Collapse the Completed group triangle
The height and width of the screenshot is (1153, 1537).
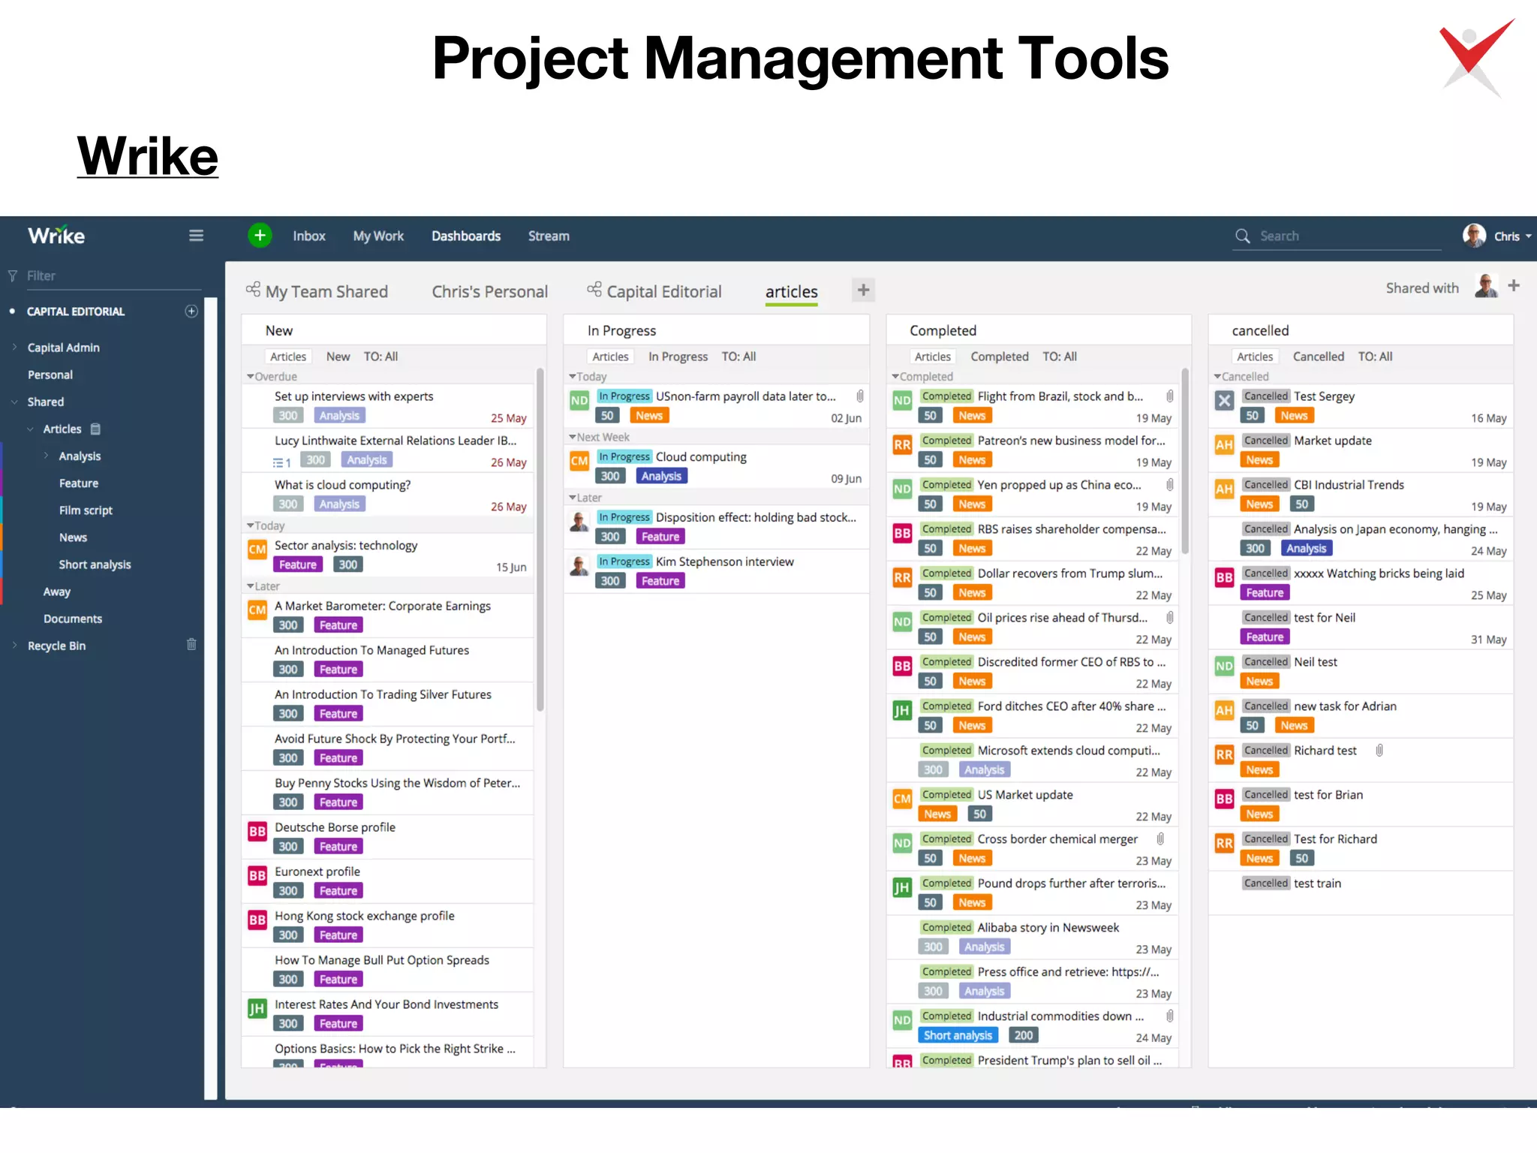[x=895, y=376]
